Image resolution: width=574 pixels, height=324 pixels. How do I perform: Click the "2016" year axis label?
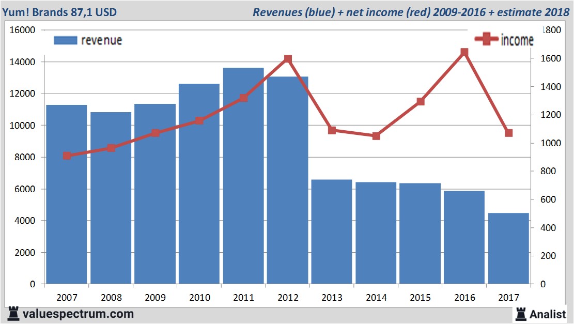coord(464,297)
